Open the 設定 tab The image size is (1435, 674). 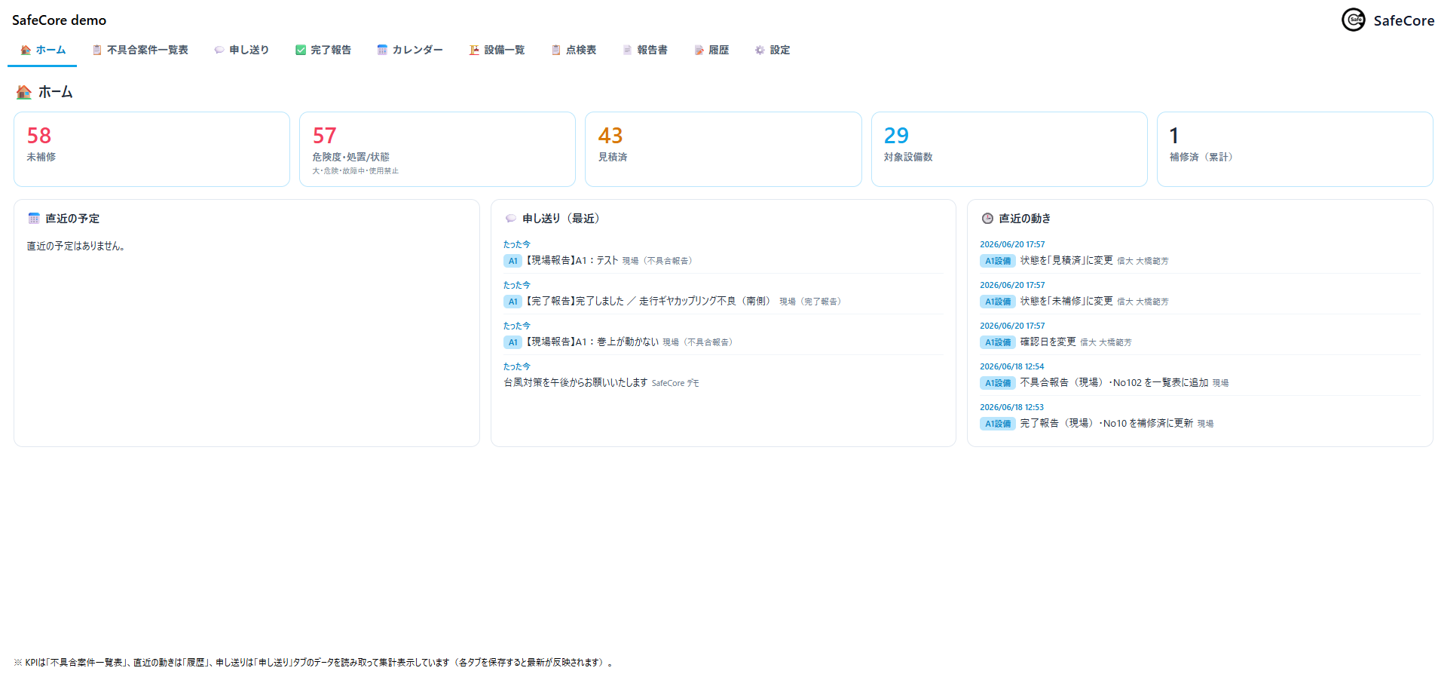click(773, 50)
